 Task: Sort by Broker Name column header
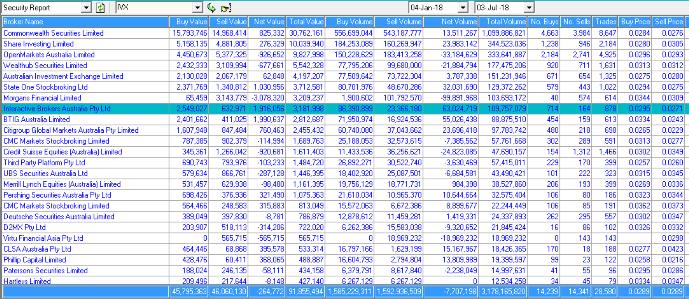coord(85,22)
